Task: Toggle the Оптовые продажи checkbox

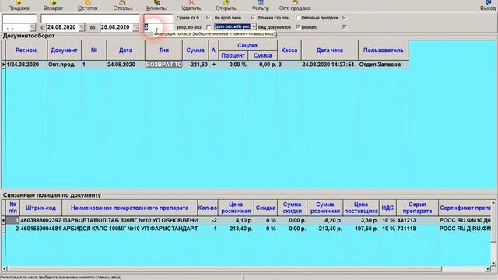Action: coord(345,18)
